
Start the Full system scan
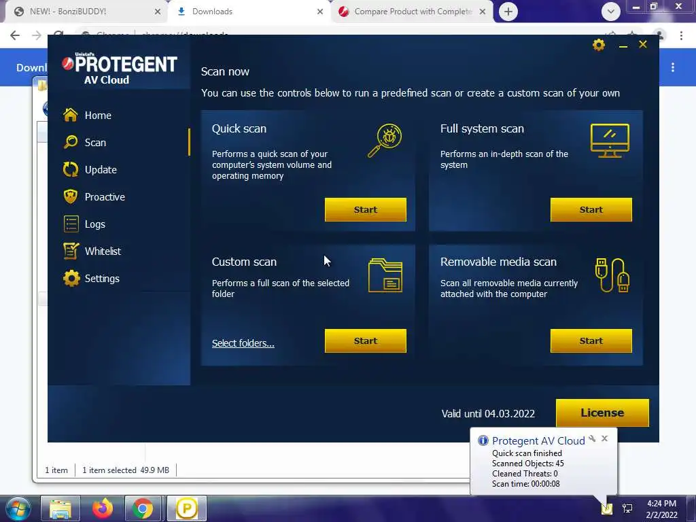point(591,209)
